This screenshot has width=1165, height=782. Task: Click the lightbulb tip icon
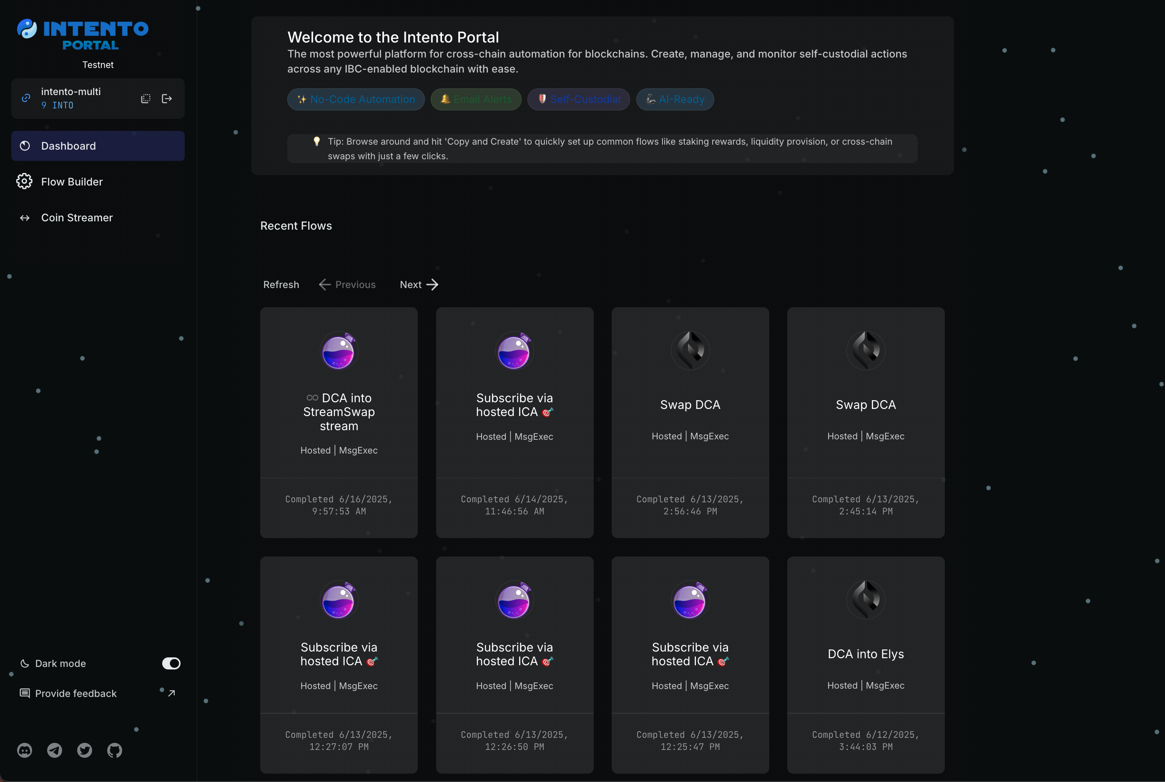[316, 142]
